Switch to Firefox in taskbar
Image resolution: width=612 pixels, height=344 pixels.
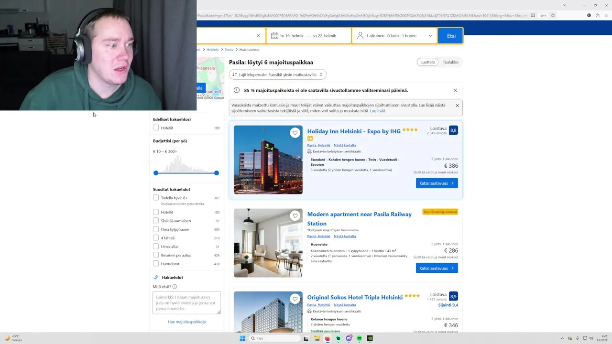tap(328, 338)
